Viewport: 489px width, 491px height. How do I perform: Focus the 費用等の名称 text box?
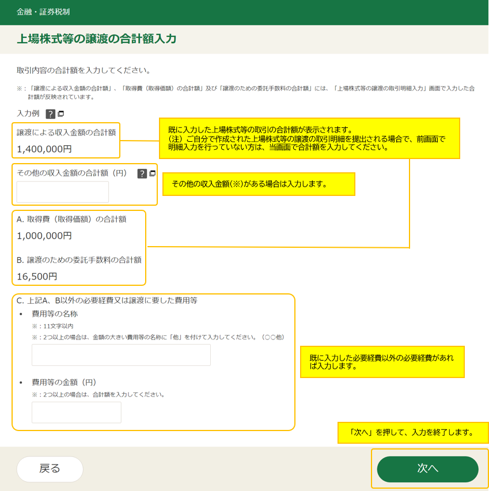(121, 355)
